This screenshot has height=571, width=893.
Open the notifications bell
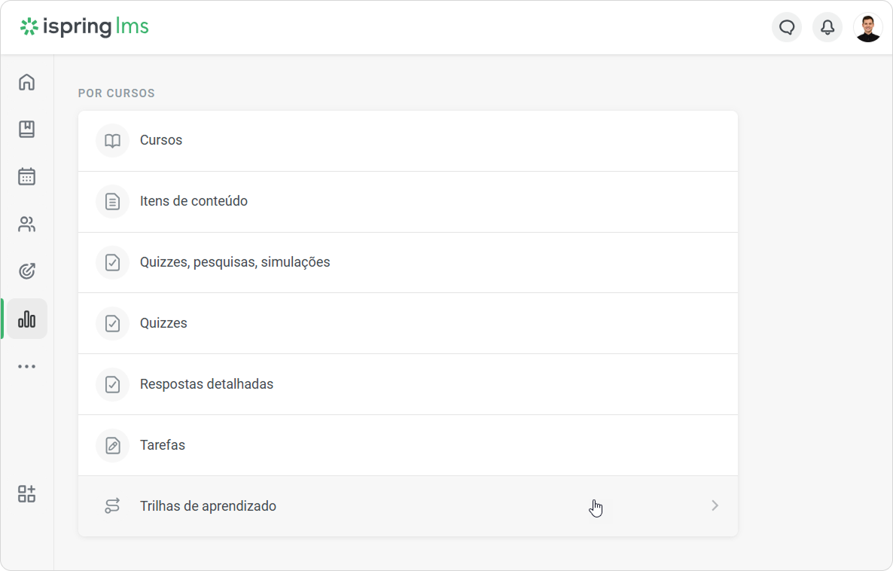tap(827, 27)
